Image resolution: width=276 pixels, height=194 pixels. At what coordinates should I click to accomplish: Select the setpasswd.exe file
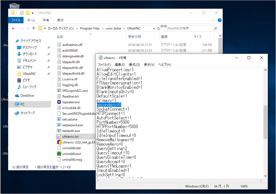tap(72, 125)
